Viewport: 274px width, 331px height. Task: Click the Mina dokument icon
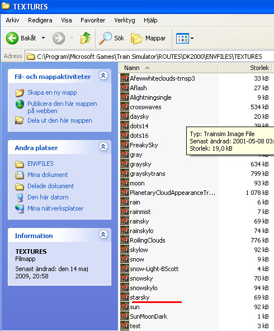coord(20,175)
